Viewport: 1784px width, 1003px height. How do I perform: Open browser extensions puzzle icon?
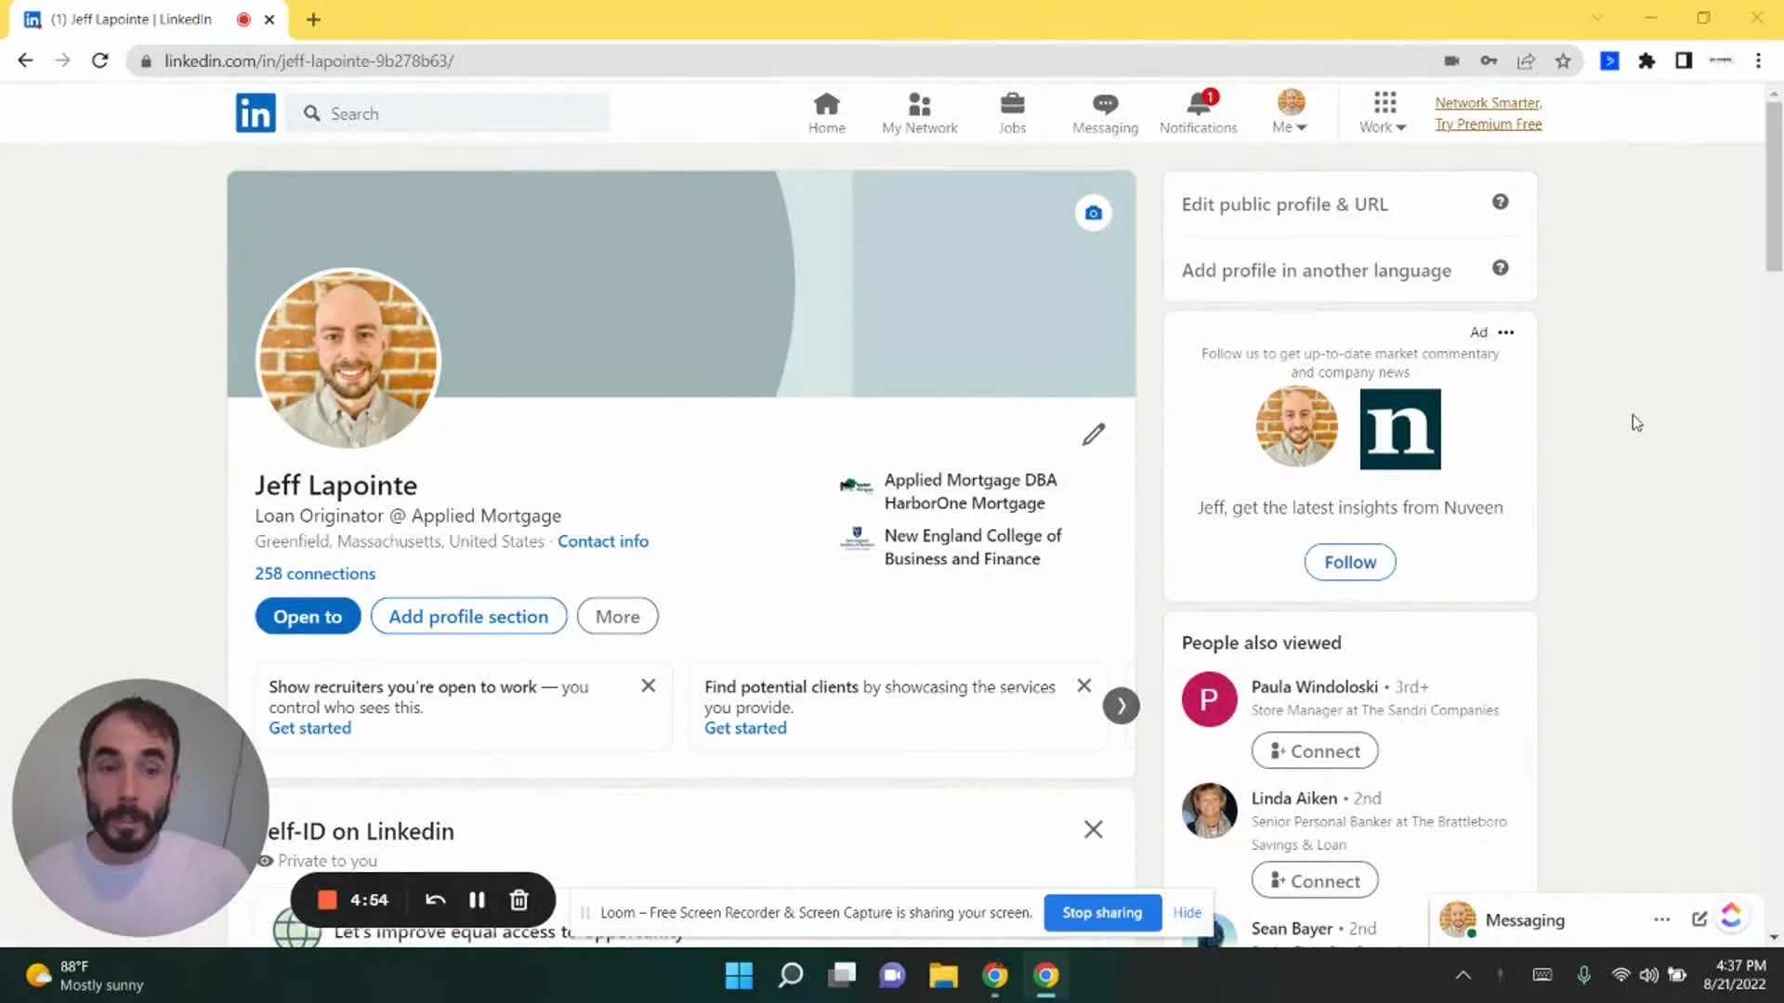1646,61
